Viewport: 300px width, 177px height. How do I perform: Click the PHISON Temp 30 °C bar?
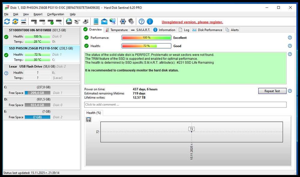[37, 60]
